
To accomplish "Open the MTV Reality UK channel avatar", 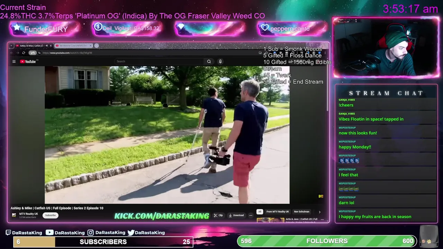I will tap(14, 215).
